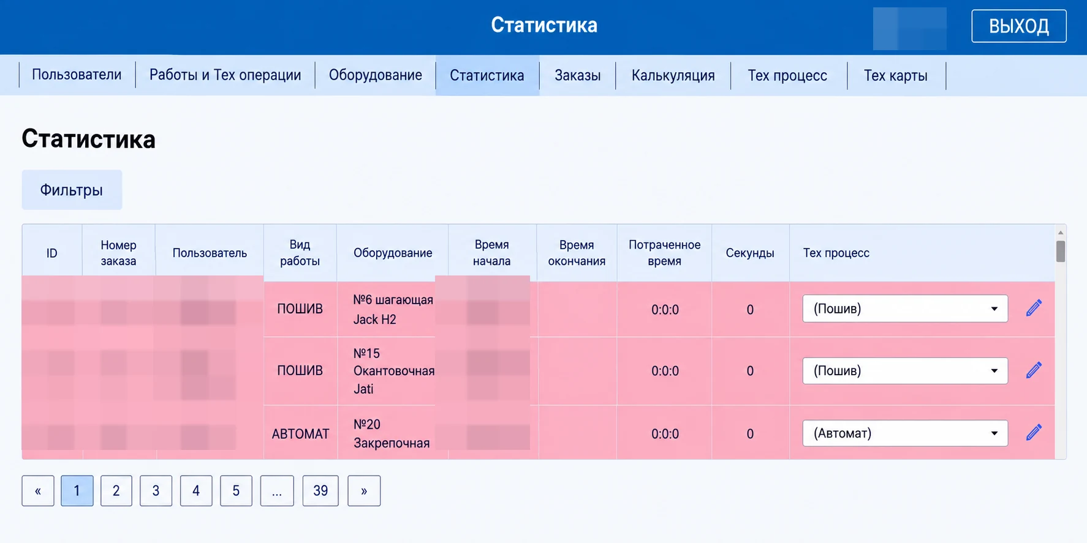The image size is (1087, 543).
Task: Click the ID column header
Action: [52, 253]
